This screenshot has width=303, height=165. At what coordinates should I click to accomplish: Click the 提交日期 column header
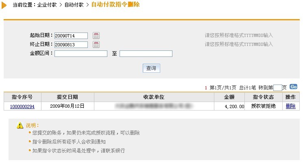click(x=68, y=97)
